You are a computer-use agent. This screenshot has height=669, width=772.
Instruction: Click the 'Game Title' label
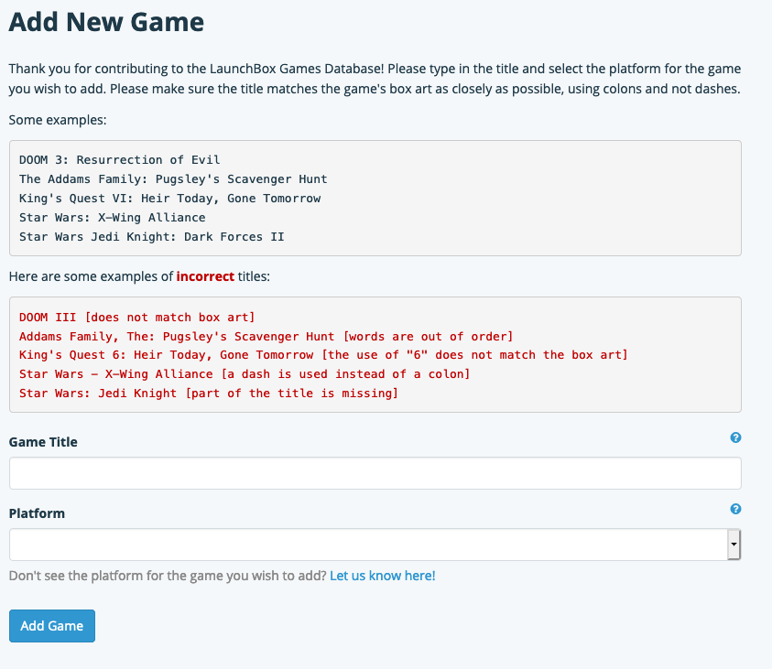tap(43, 442)
